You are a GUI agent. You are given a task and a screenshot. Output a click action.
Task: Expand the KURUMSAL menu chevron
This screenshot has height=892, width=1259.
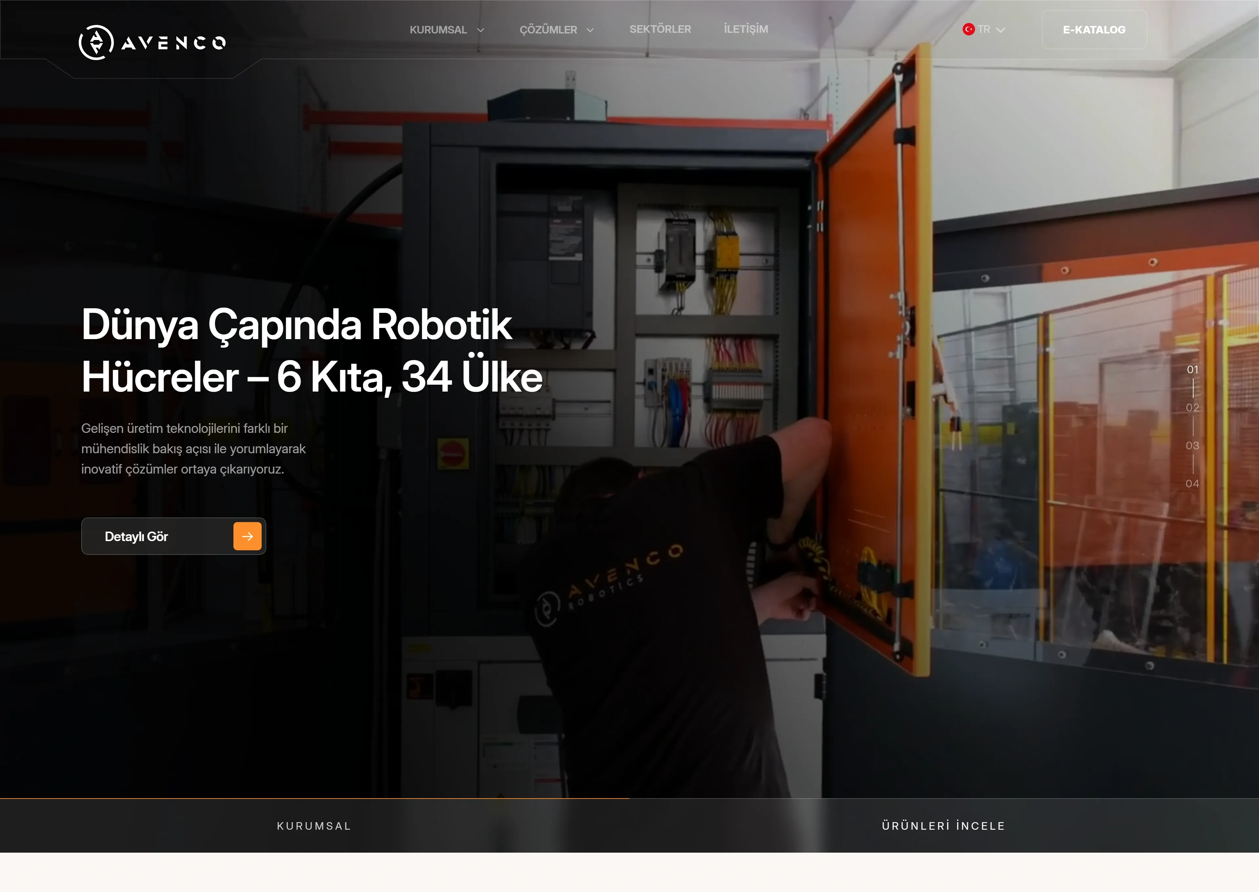480,30
